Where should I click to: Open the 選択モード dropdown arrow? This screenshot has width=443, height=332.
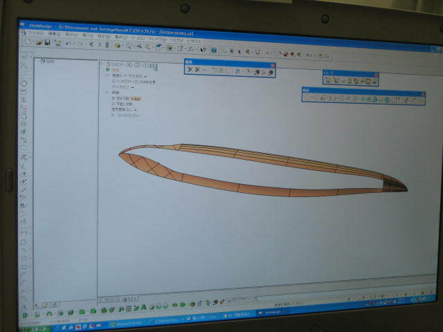(x=145, y=77)
